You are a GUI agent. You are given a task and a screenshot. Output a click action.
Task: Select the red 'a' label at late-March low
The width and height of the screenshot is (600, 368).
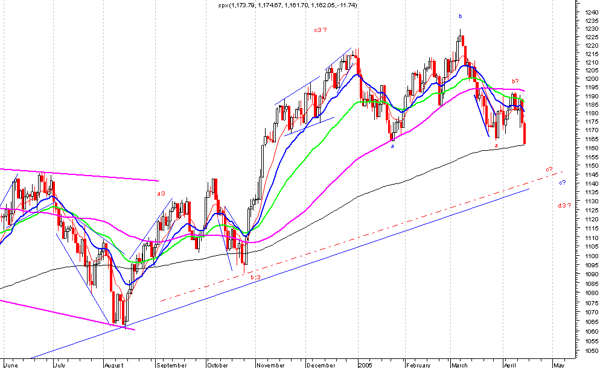tap(496, 145)
